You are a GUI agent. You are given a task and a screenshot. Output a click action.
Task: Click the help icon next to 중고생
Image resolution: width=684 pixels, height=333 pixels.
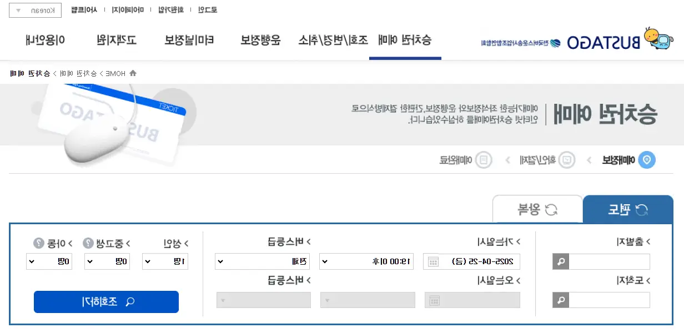point(88,243)
